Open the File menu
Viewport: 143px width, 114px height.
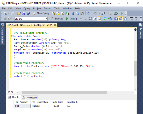pyautogui.click(x=4, y=8)
